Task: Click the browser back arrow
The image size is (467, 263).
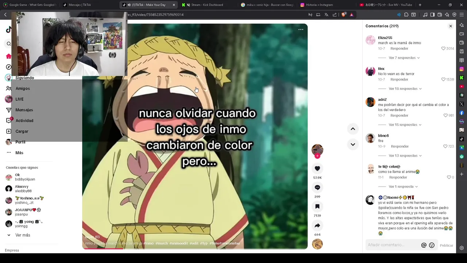Action: 5,15
